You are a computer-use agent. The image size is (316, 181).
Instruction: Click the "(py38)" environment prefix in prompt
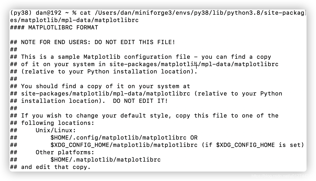(x=21, y=13)
